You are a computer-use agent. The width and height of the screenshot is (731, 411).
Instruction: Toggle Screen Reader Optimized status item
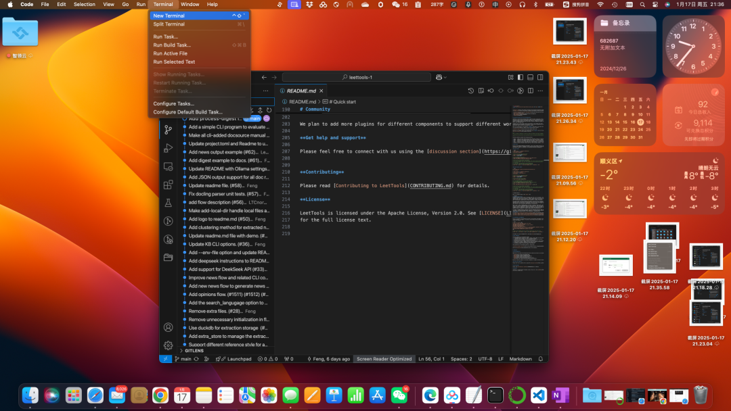384,359
